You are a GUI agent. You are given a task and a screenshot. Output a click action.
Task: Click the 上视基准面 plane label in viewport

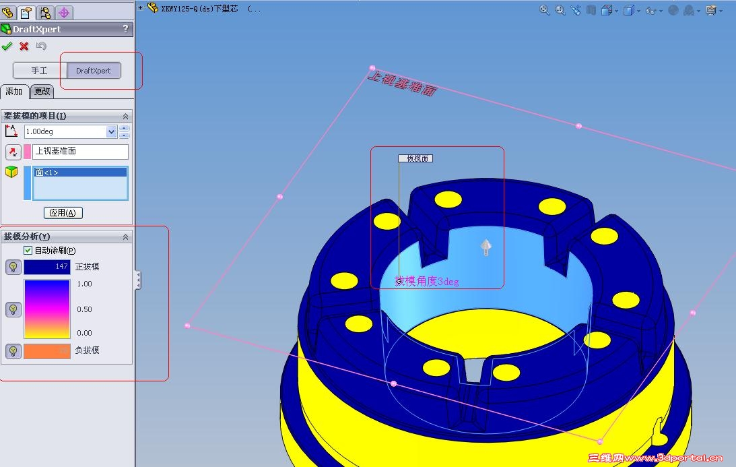tap(402, 83)
